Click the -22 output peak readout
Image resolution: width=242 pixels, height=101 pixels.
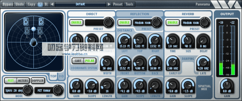(x=232, y=23)
